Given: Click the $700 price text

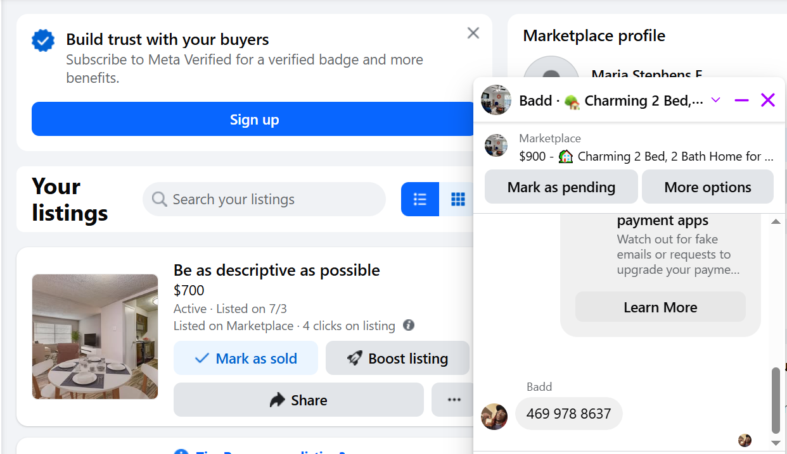Looking at the screenshot, I should (x=189, y=290).
